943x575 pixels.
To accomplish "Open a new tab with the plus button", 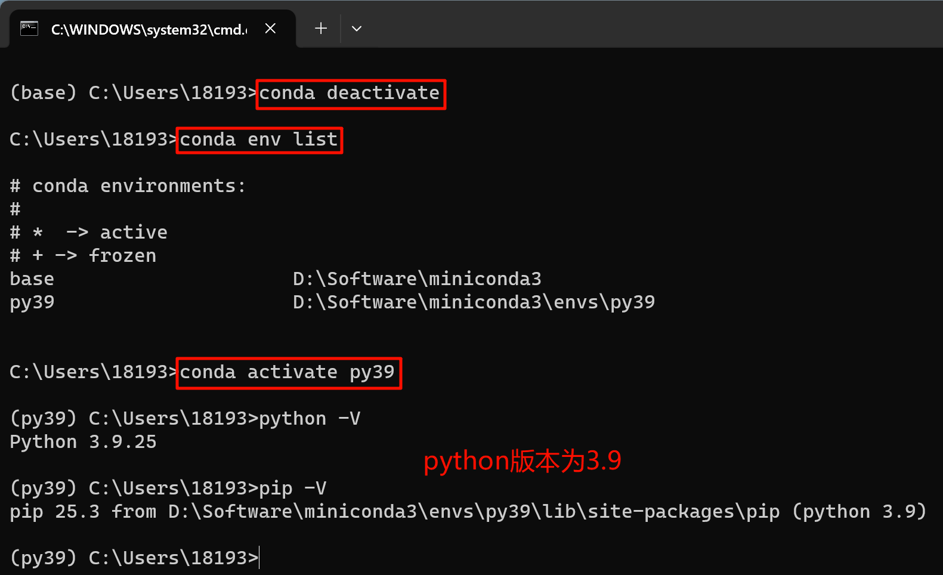I will click(321, 29).
